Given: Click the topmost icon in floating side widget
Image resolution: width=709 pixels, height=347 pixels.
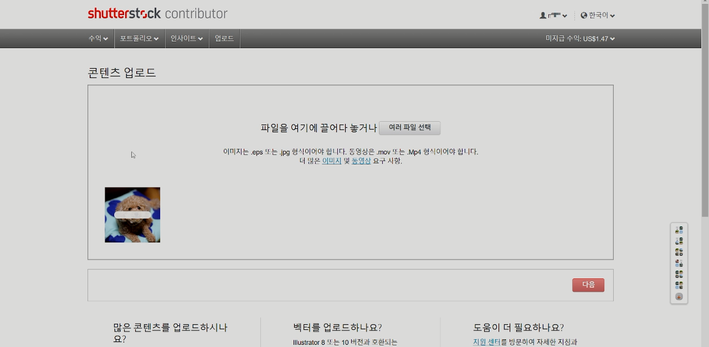Looking at the screenshot, I should pyautogui.click(x=679, y=230).
